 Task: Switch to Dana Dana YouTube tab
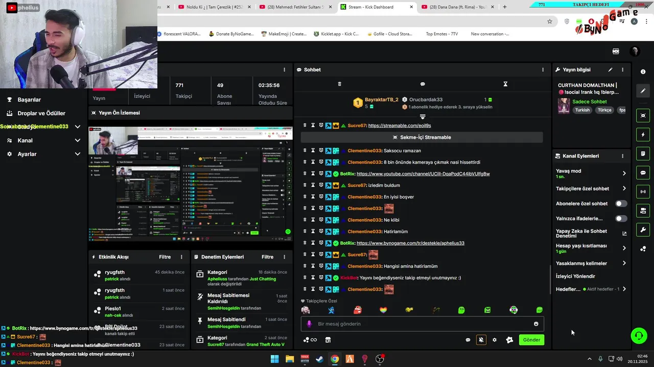pos(457,7)
